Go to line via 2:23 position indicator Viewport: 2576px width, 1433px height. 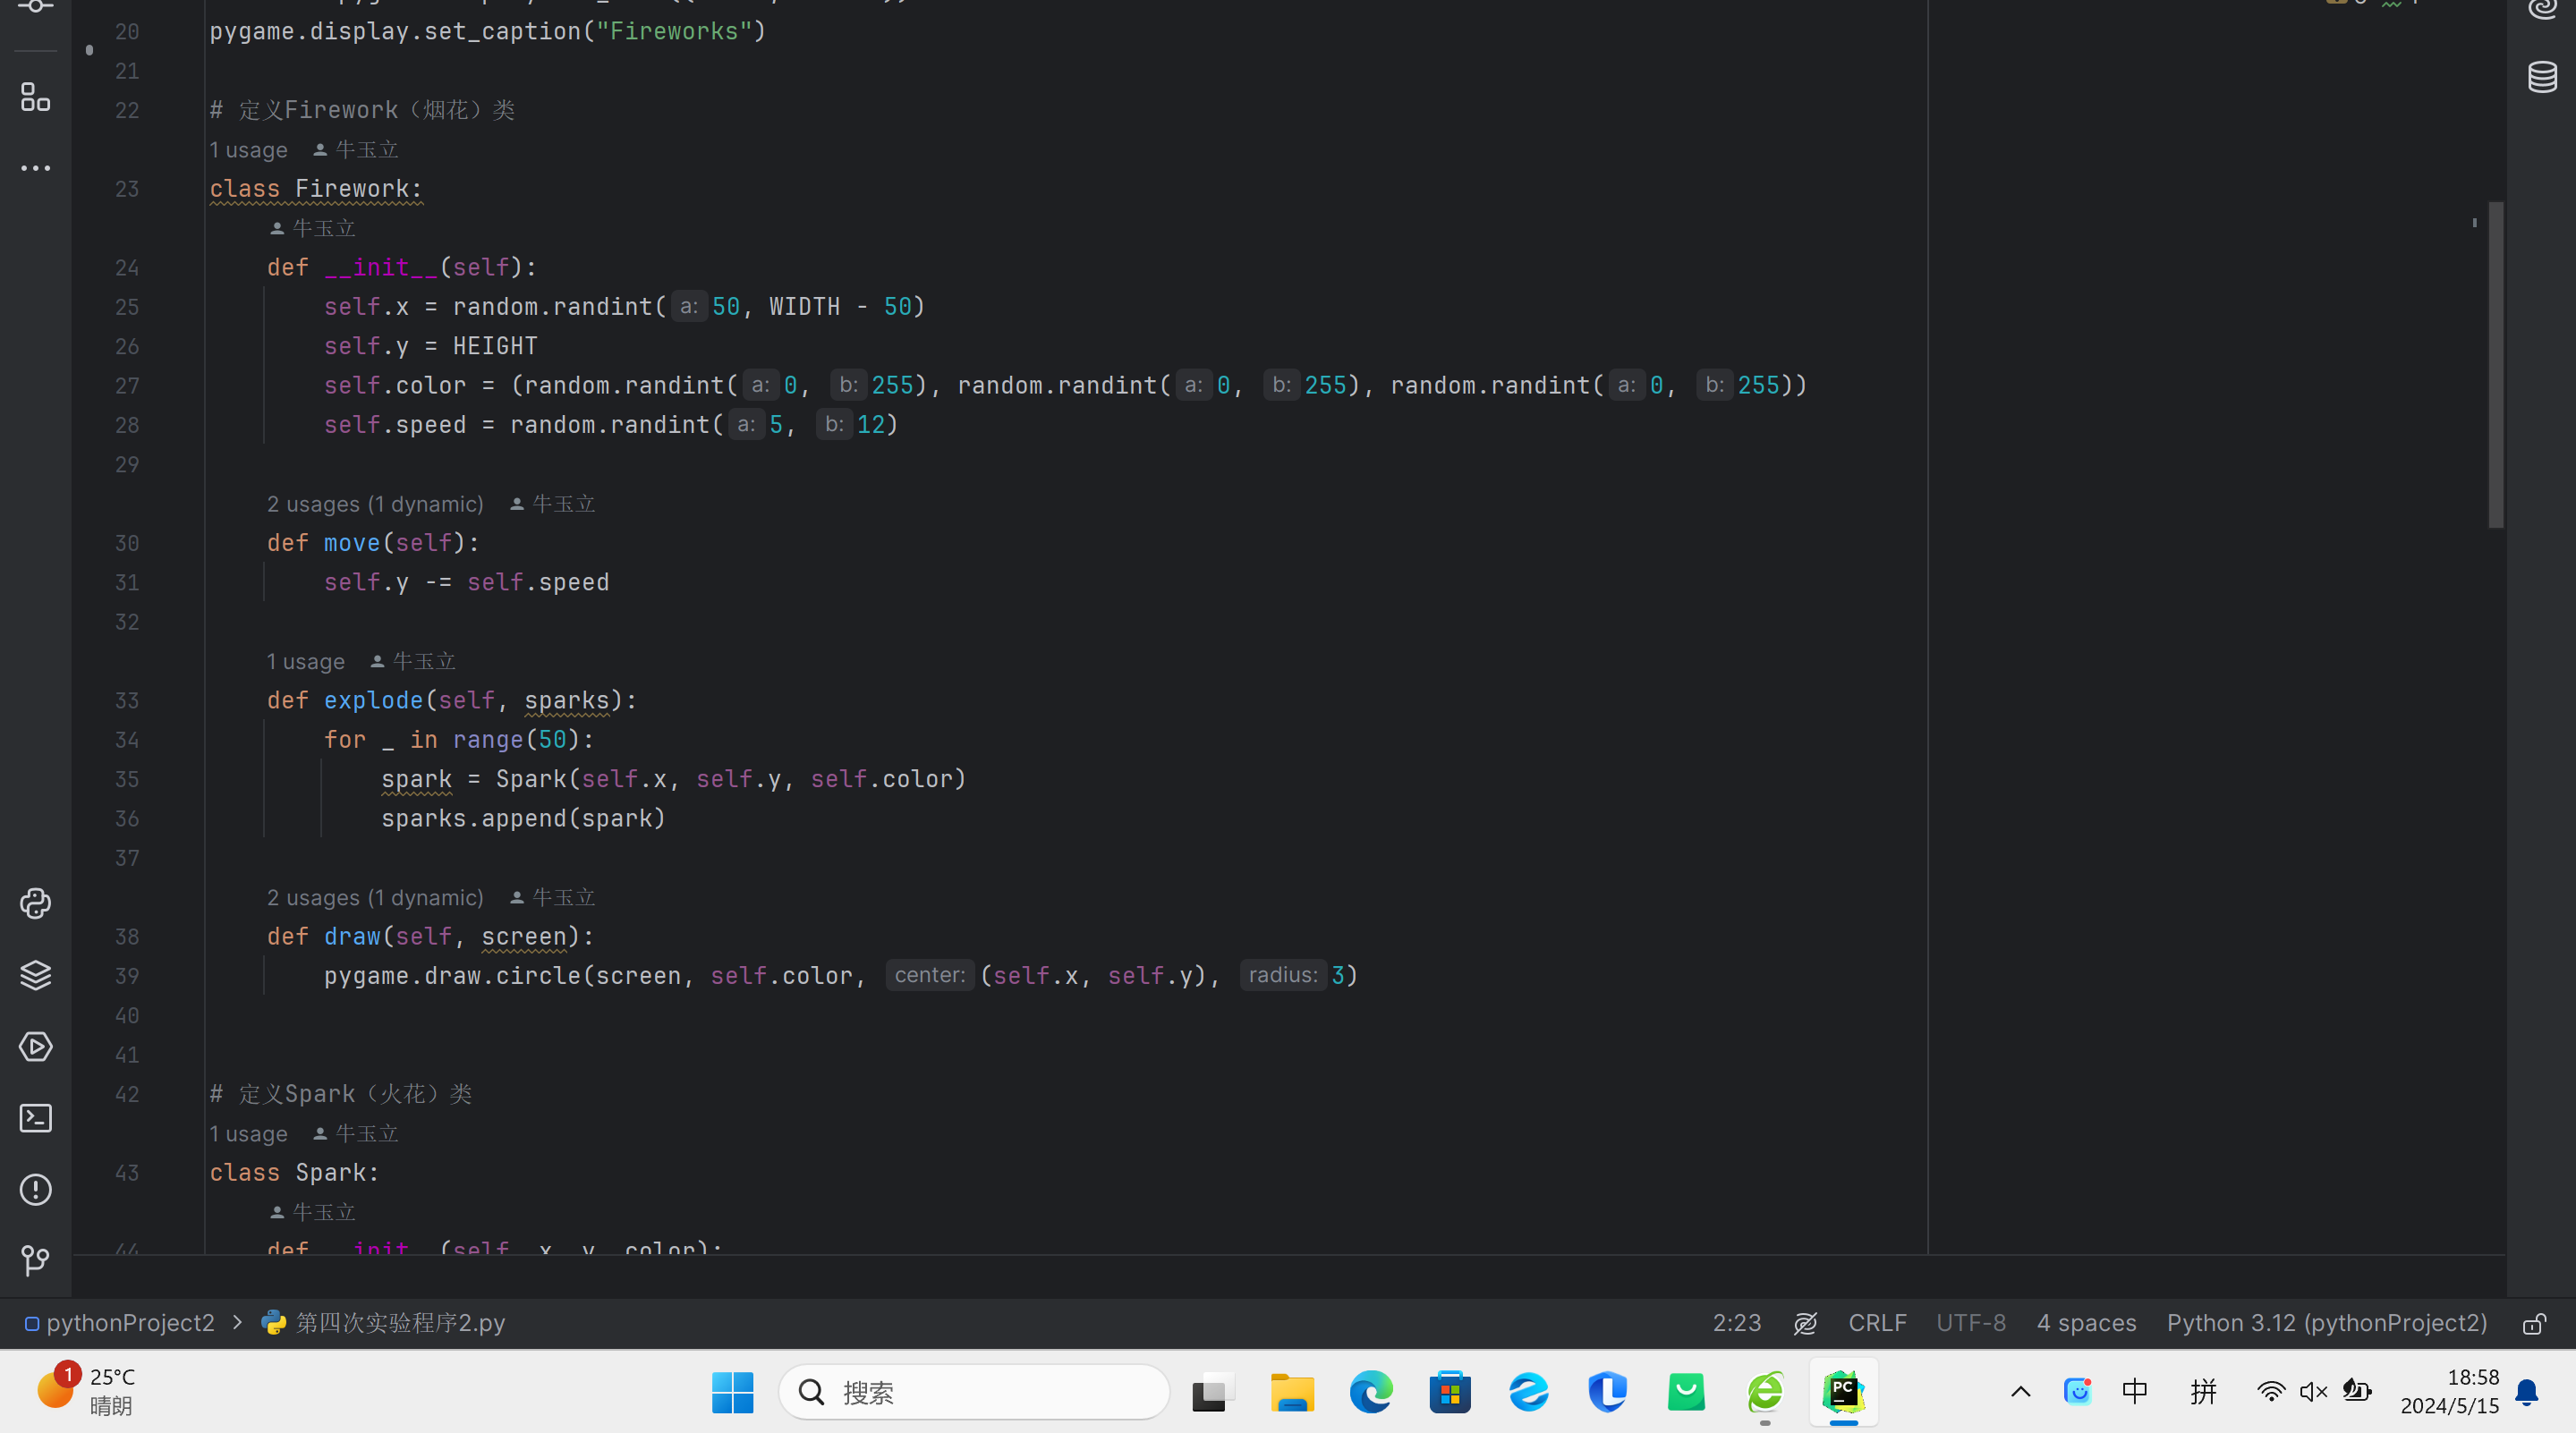1736,1323
